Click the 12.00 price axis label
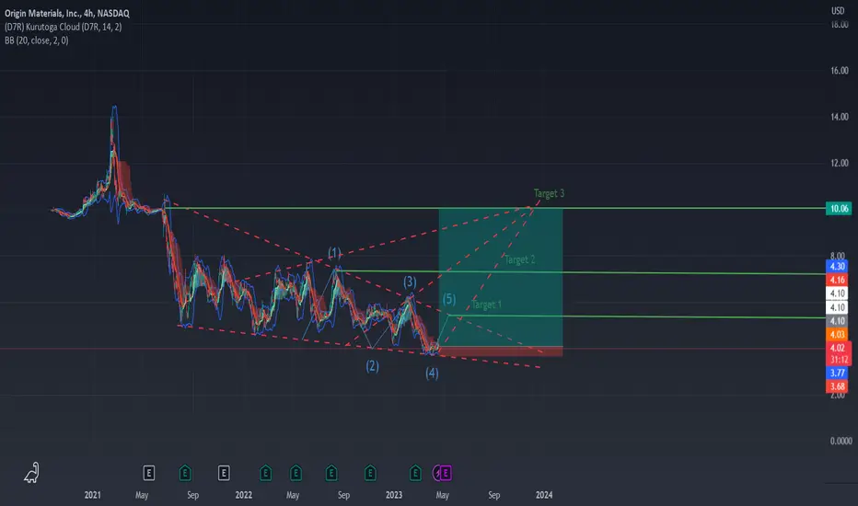This screenshot has width=858, height=506. click(x=840, y=163)
